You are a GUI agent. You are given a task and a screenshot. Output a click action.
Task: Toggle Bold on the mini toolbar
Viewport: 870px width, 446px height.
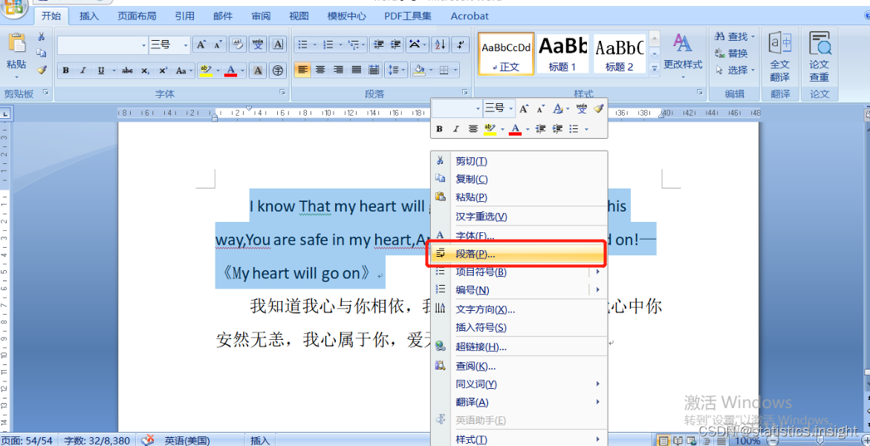click(x=439, y=128)
